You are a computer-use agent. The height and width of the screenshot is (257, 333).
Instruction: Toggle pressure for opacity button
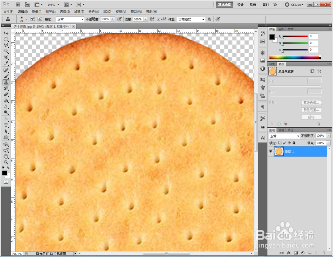coord(120,19)
